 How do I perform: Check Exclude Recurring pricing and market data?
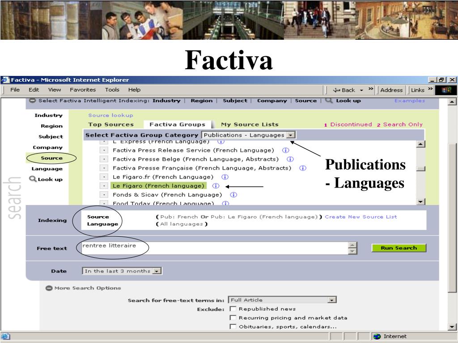[x=233, y=318]
